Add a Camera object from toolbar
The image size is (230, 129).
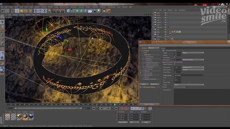click(x=94, y=11)
